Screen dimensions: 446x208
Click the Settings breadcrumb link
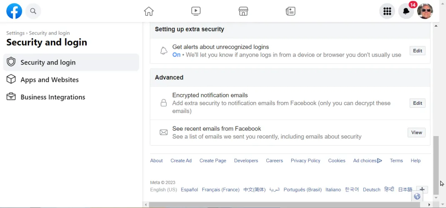(15, 33)
